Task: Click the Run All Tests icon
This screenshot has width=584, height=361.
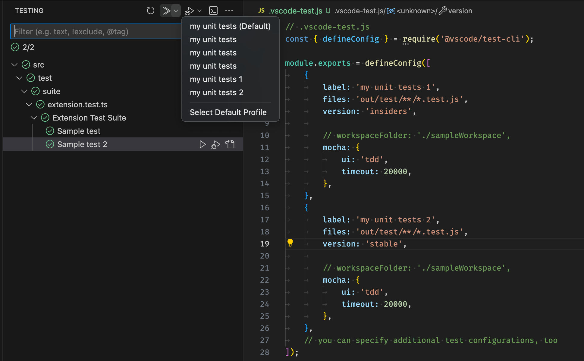Action: point(166,11)
